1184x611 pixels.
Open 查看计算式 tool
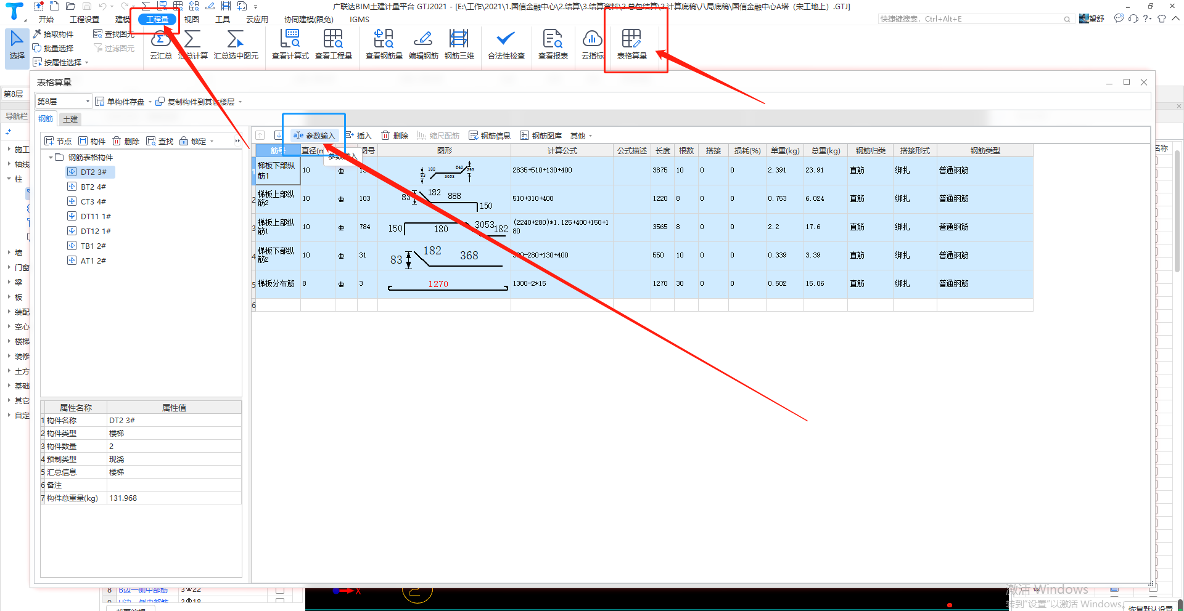coord(290,44)
